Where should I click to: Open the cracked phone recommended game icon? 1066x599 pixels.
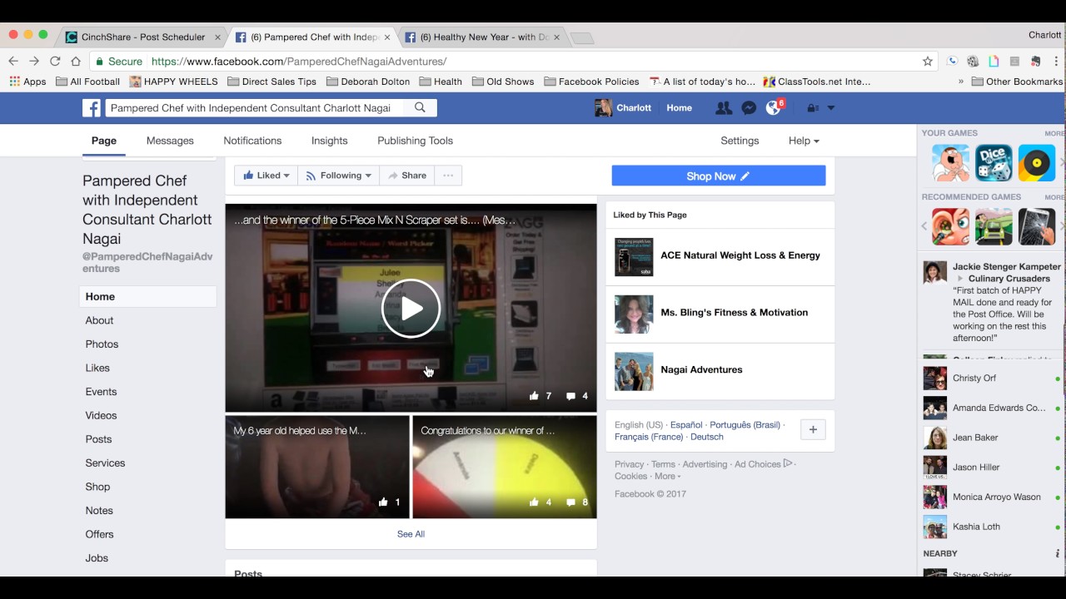click(1037, 226)
